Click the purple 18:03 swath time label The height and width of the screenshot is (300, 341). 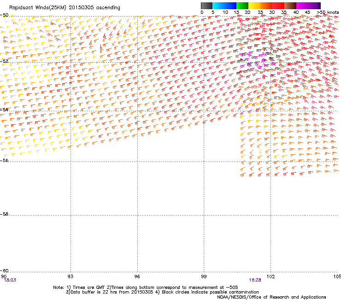pyautogui.click(x=10, y=280)
